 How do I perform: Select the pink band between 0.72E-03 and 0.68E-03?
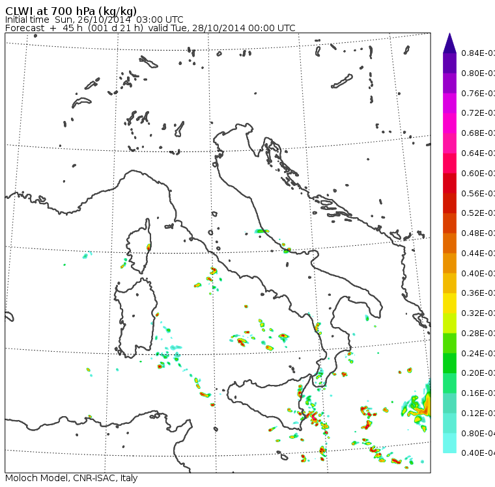[x=449, y=124]
